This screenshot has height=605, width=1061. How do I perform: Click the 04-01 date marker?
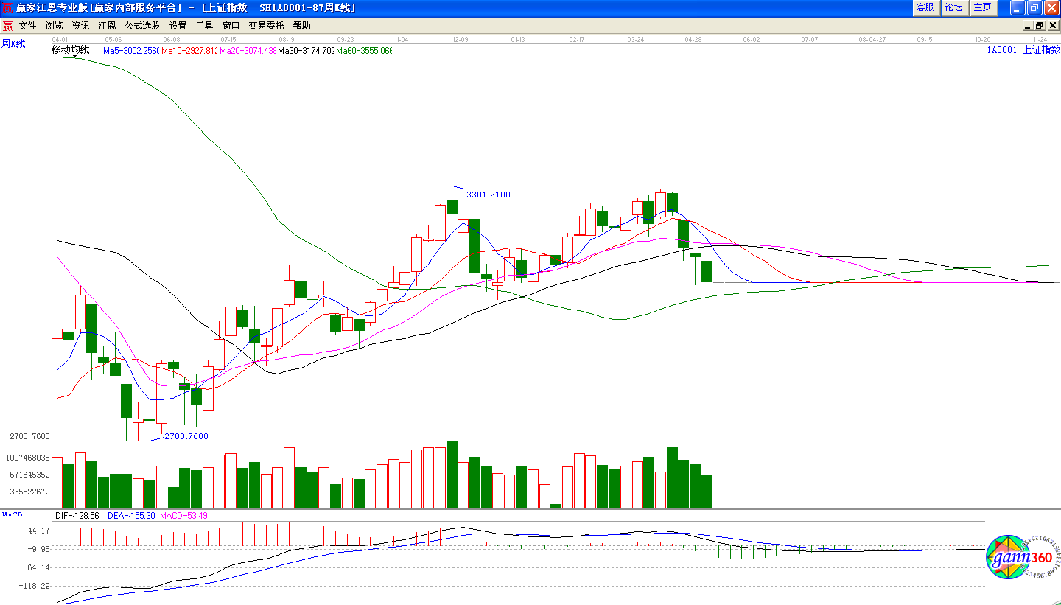point(60,39)
